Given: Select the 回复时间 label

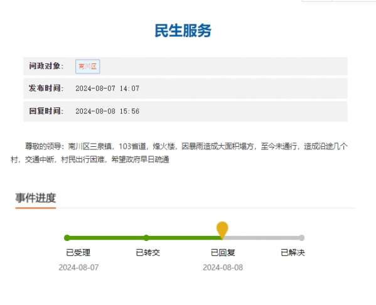Looking at the screenshot, I should [x=46, y=111].
